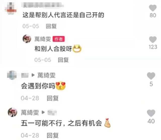Open the blurred avatar on the 会遇到你吗 comment
Screen dimensions: 161x140
[x=12, y=75]
